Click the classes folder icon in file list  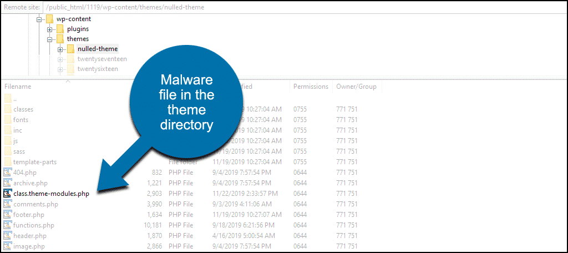(x=8, y=109)
